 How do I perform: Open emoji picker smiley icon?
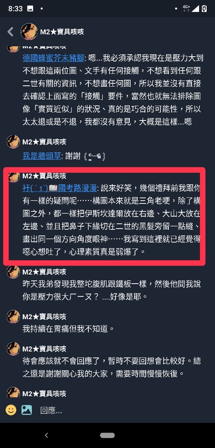[x=11, y=410]
